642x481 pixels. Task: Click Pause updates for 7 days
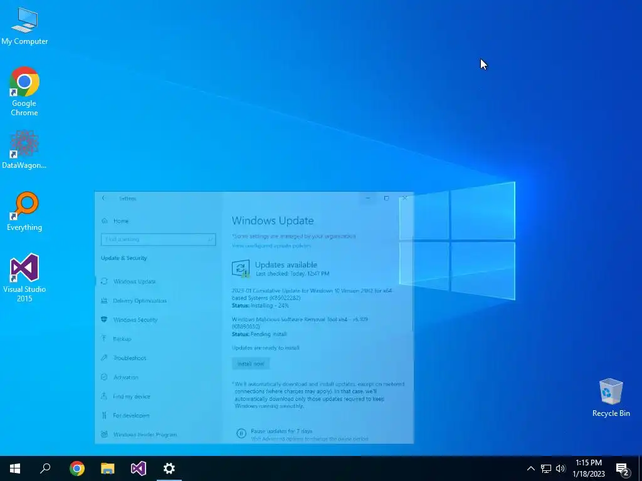[x=282, y=431]
